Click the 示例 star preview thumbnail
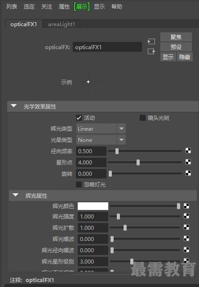Image resolution: width=199 pixels, height=287 pixels. tap(88, 82)
